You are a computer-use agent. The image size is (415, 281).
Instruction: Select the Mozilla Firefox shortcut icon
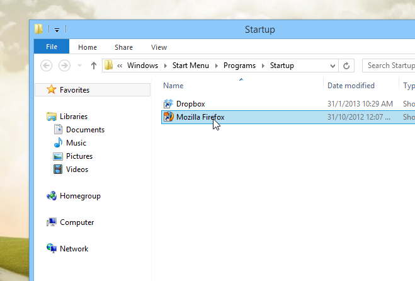coord(168,117)
